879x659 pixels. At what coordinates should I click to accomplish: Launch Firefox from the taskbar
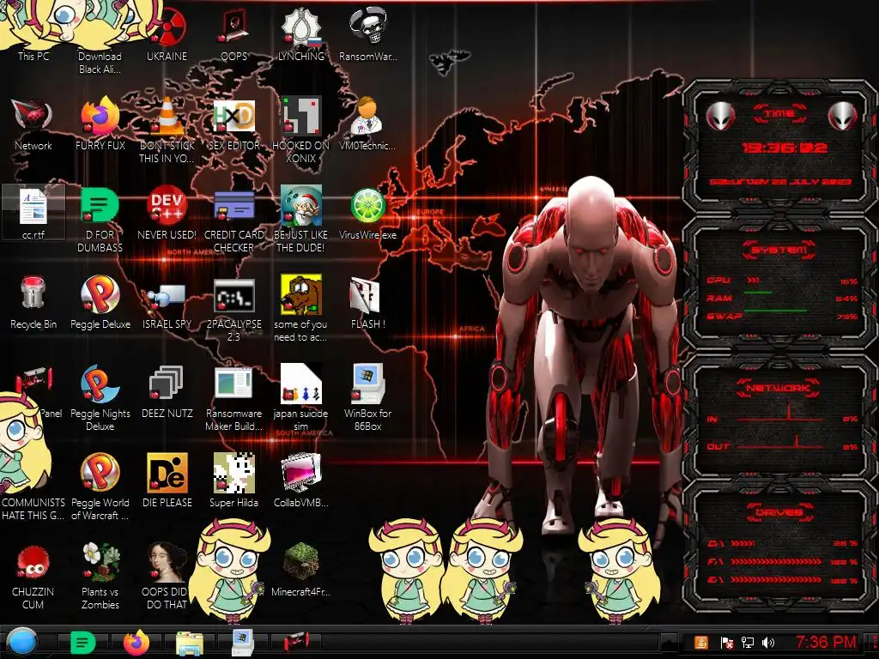136,643
